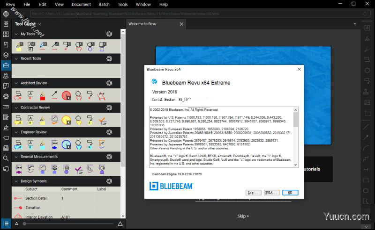Select yellow highlighter in My Tools
The height and width of the screenshot is (230, 375).
19,47
